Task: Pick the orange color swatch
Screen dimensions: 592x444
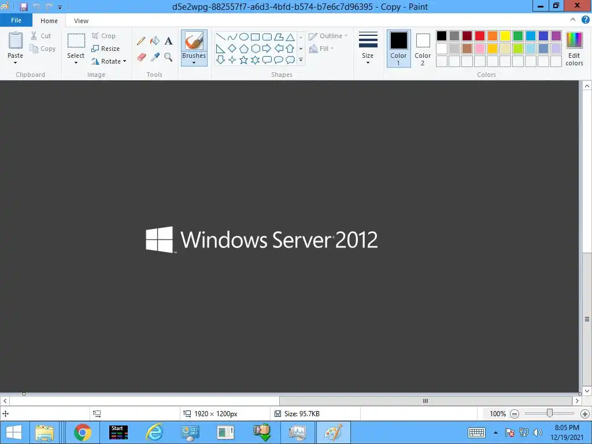Action: pyautogui.click(x=493, y=36)
